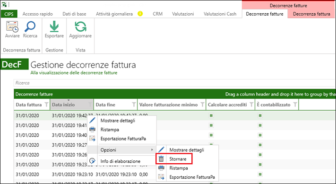336x184 pixels.
Task: Open the Valore fatturazione minimo column filter
Action: click(202, 105)
